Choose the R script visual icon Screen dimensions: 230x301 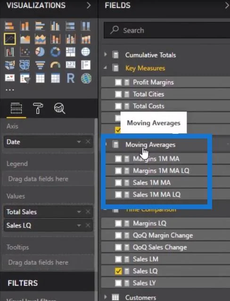click(x=71, y=78)
